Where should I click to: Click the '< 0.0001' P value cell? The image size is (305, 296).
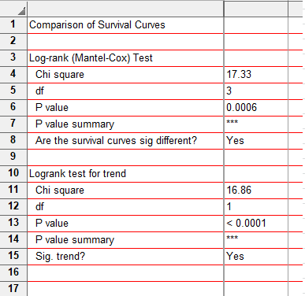tap(256, 224)
